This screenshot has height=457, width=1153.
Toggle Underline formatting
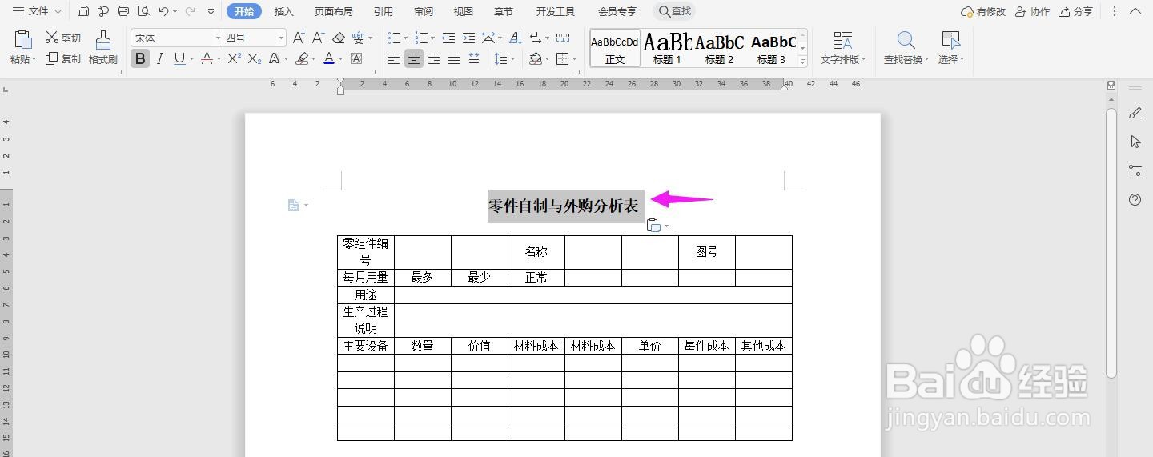(x=179, y=58)
